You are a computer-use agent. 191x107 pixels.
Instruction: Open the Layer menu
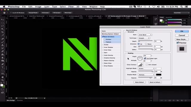pyautogui.click(x=47, y=7)
